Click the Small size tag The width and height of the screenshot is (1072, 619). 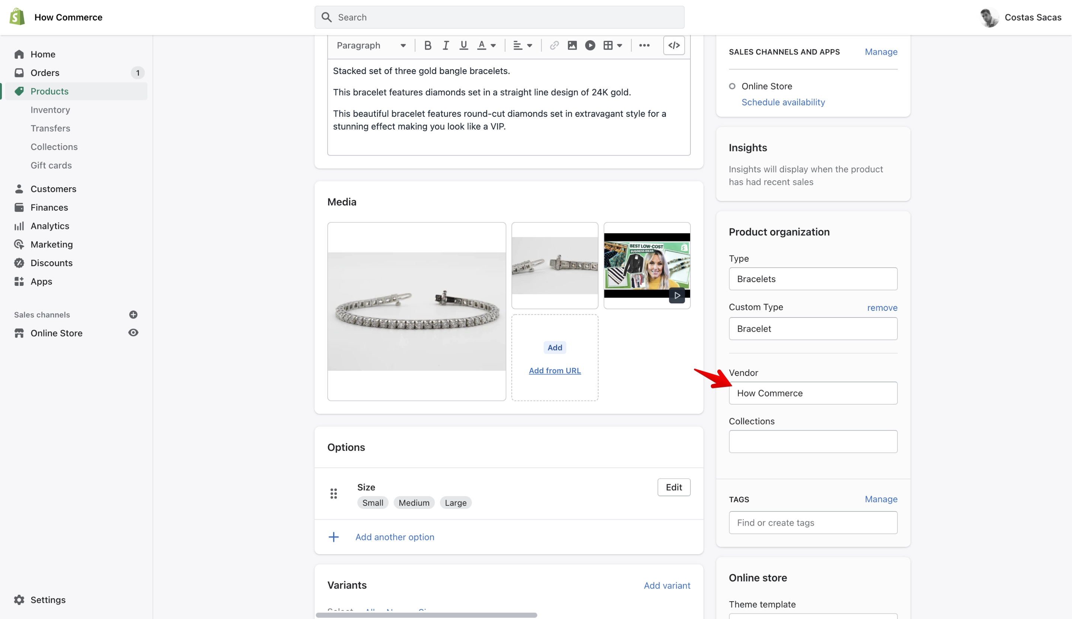point(373,503)
